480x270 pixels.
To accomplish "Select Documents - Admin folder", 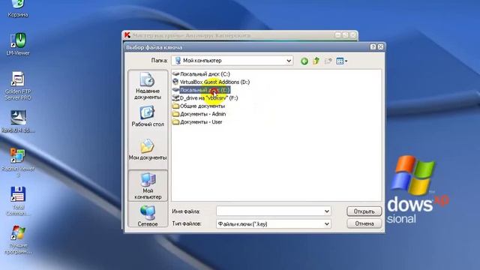I will (x=199, y=114).
